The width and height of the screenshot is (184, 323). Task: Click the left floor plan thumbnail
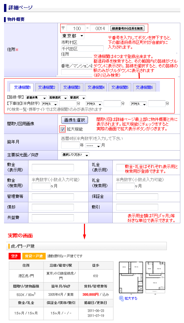coord(131,278)
